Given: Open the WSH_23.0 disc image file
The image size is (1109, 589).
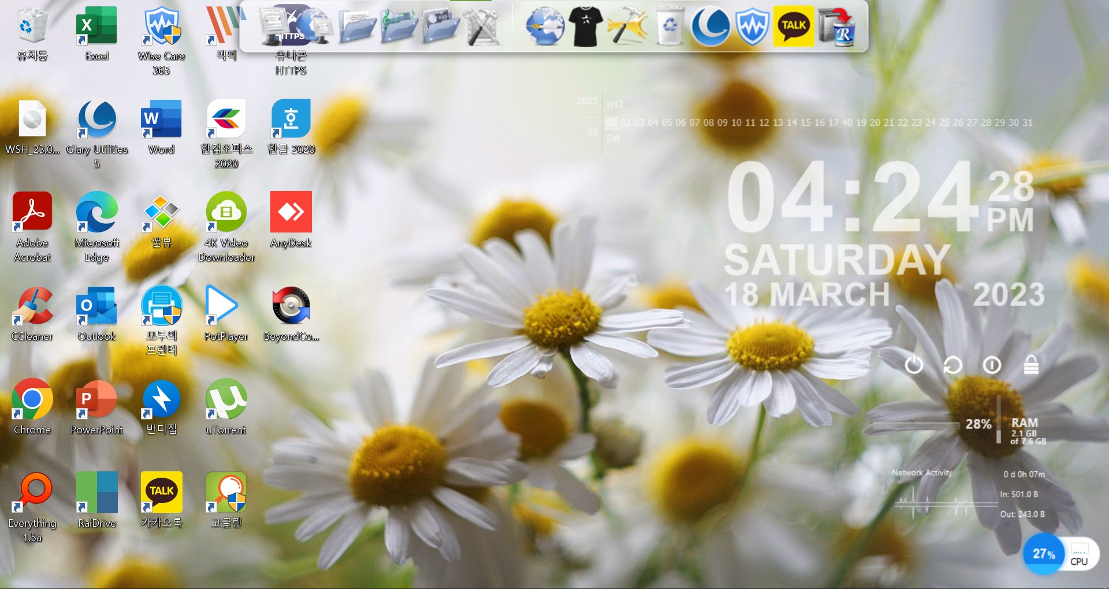Looking at the screenshot, I should (32, 127).
